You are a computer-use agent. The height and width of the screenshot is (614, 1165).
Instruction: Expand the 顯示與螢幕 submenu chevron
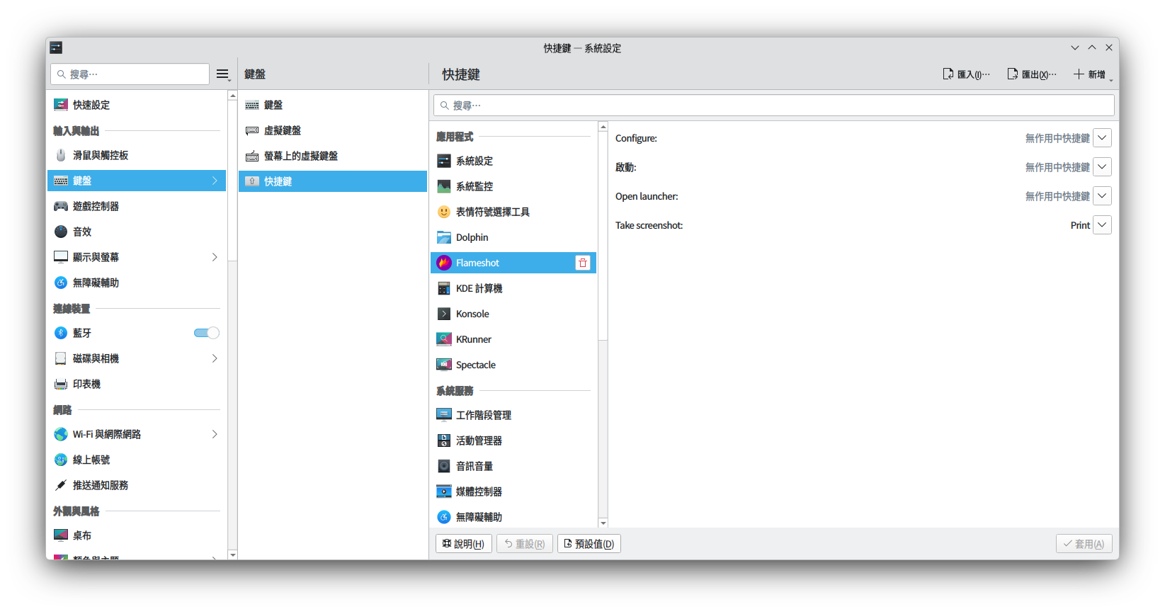point(215,257)
